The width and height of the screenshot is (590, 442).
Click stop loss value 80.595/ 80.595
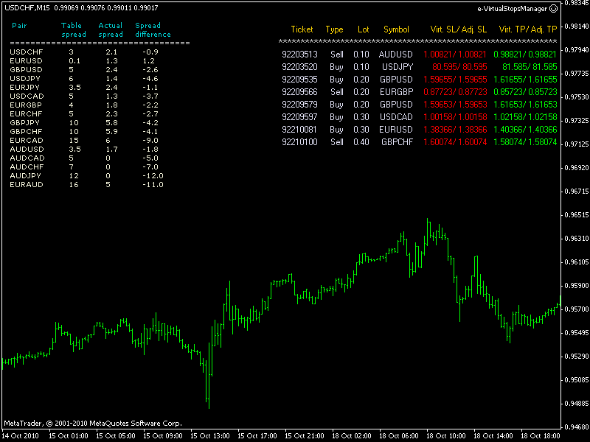tap(459, 67)
